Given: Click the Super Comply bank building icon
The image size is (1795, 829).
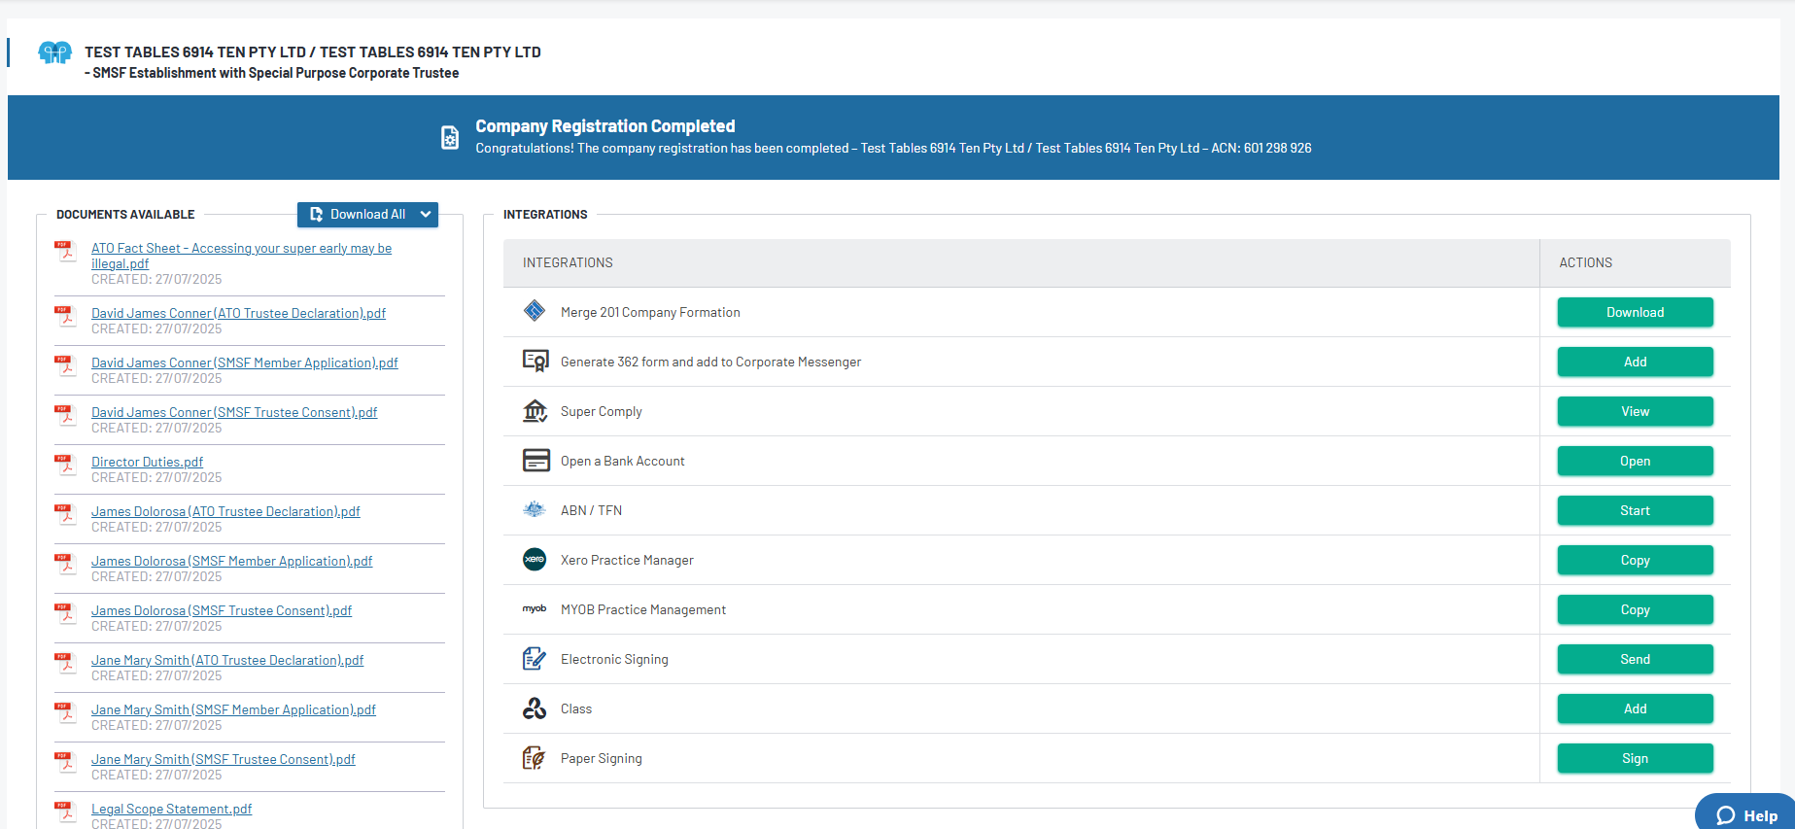Looking at the screenshot, I should (x=535, y=411).
